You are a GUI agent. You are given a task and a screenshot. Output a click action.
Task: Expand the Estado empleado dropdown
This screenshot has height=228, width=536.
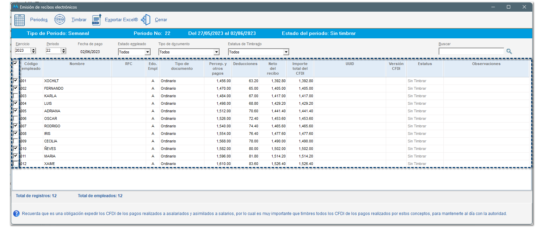147,52
